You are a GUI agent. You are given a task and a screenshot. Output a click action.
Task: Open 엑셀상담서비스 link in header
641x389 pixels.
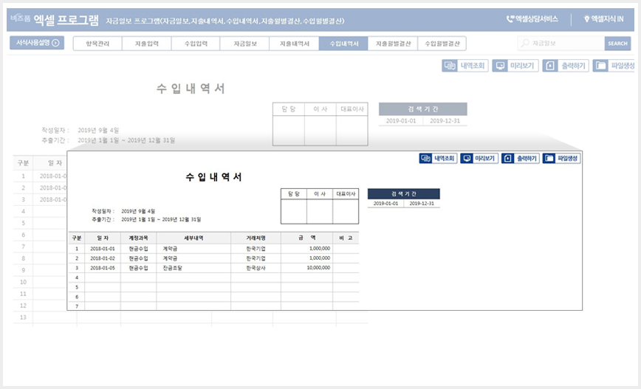pos(532,19)
